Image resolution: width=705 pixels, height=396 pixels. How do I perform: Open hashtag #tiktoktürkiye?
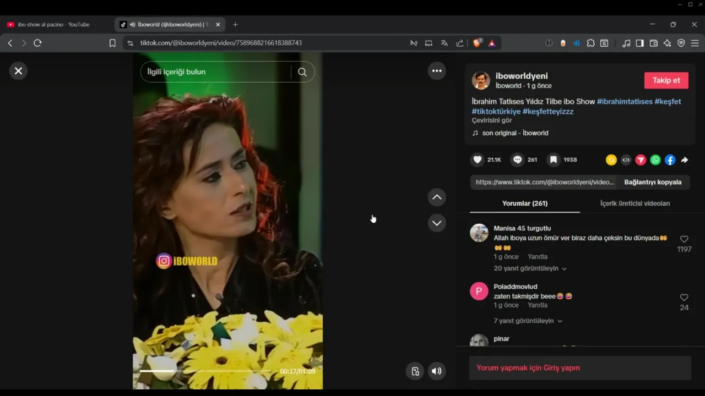[x=496, y=112]
